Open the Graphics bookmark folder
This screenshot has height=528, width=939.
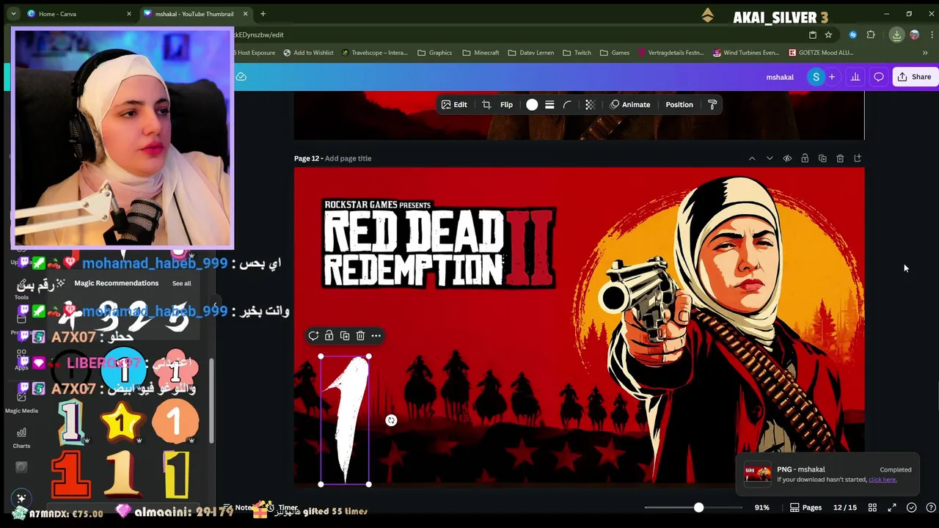[x=434, y=53]
